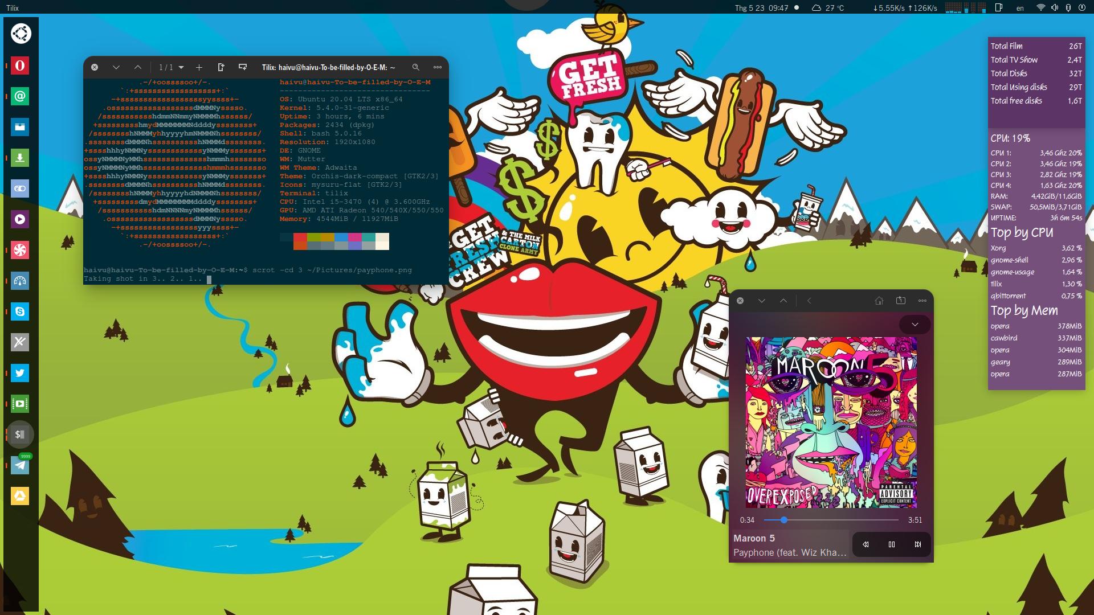Viewport: 1094px width, 615px height.
Task: Collapse the now-playing view with the chevron button
Action: tap(915, 325)
